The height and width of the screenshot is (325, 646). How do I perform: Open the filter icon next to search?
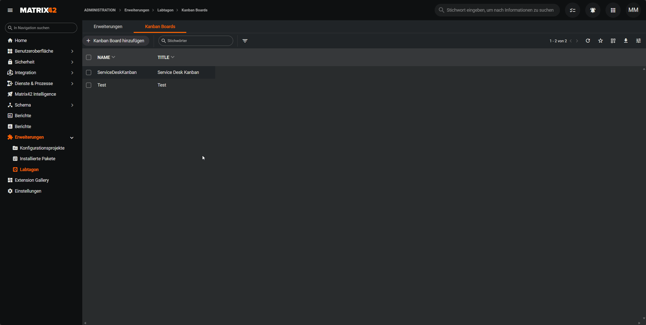pos(245,41)
